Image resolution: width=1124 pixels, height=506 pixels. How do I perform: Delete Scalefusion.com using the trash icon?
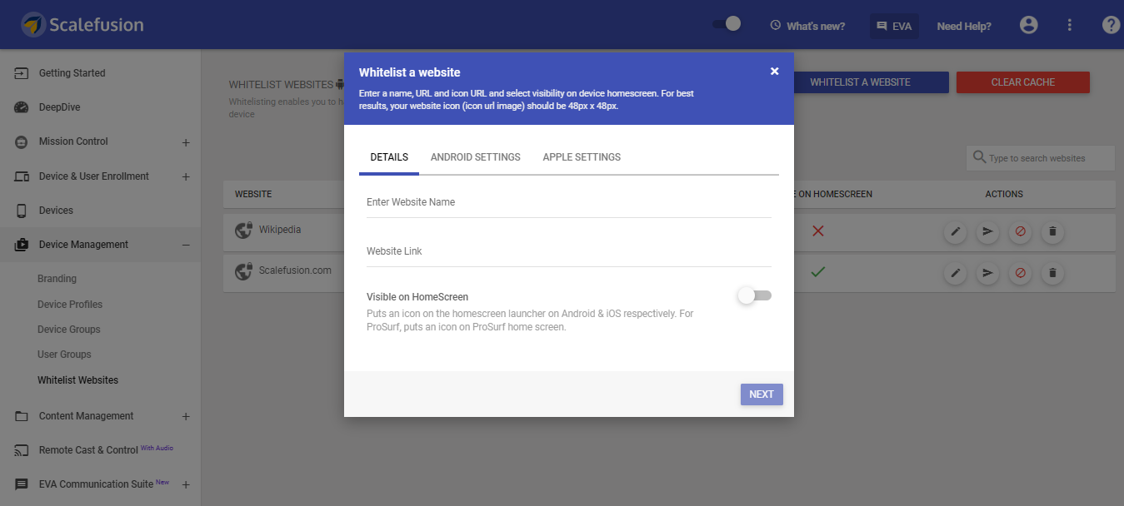pos(1052,272)
